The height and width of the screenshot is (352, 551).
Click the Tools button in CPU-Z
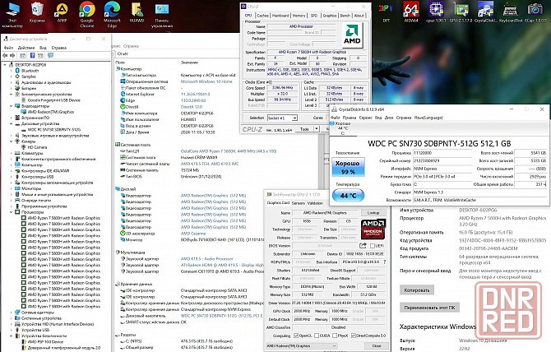click(304, 129)
